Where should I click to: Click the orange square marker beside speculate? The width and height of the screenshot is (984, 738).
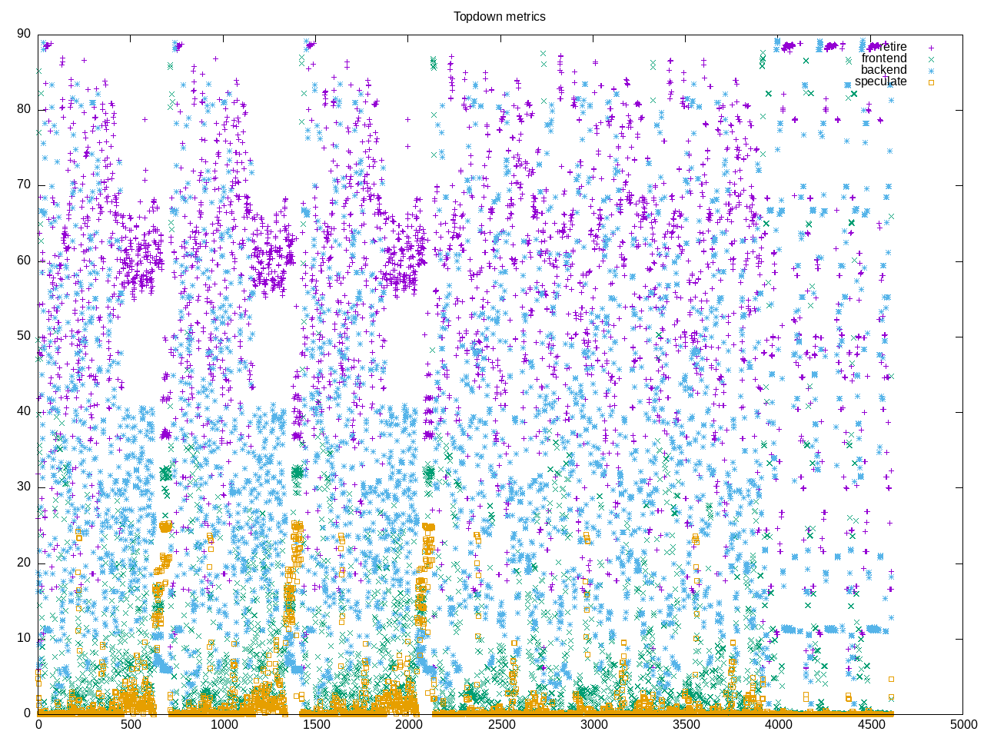(931, 81)
